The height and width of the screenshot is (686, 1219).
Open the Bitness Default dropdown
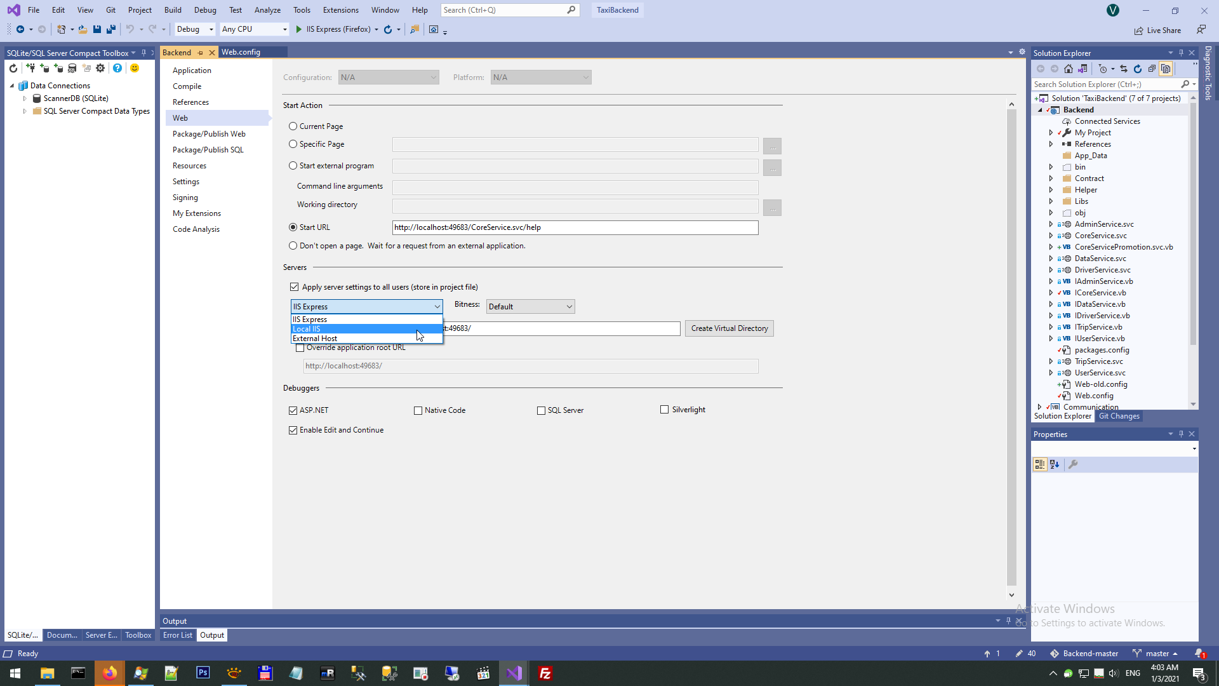pos(530,307)
